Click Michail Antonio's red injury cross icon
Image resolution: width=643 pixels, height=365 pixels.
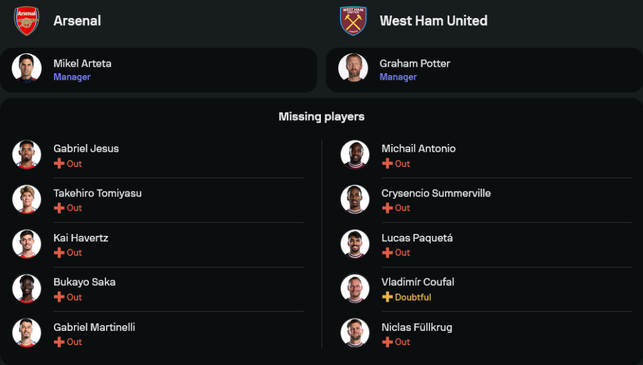click(x=387, y=164)
